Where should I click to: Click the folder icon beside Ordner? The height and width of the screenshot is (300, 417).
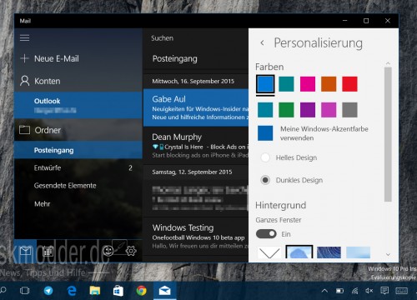tap(24, 130)
